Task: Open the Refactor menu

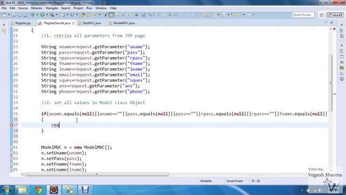Action: click(x=37, y=8)
